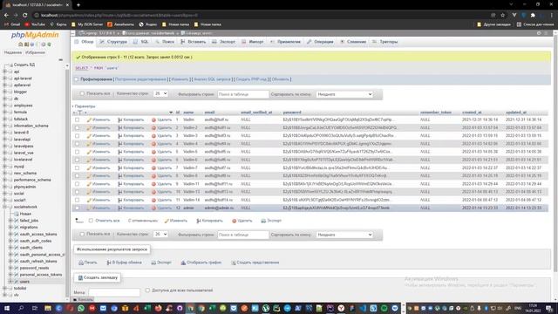Click the Export icon below the results table

point(263,221)
